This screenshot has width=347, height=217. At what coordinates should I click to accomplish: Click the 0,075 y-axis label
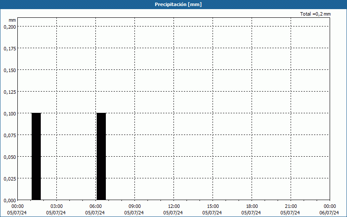10,135
